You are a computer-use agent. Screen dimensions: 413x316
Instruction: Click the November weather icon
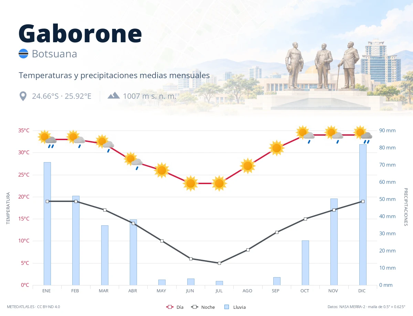(334, 135)
